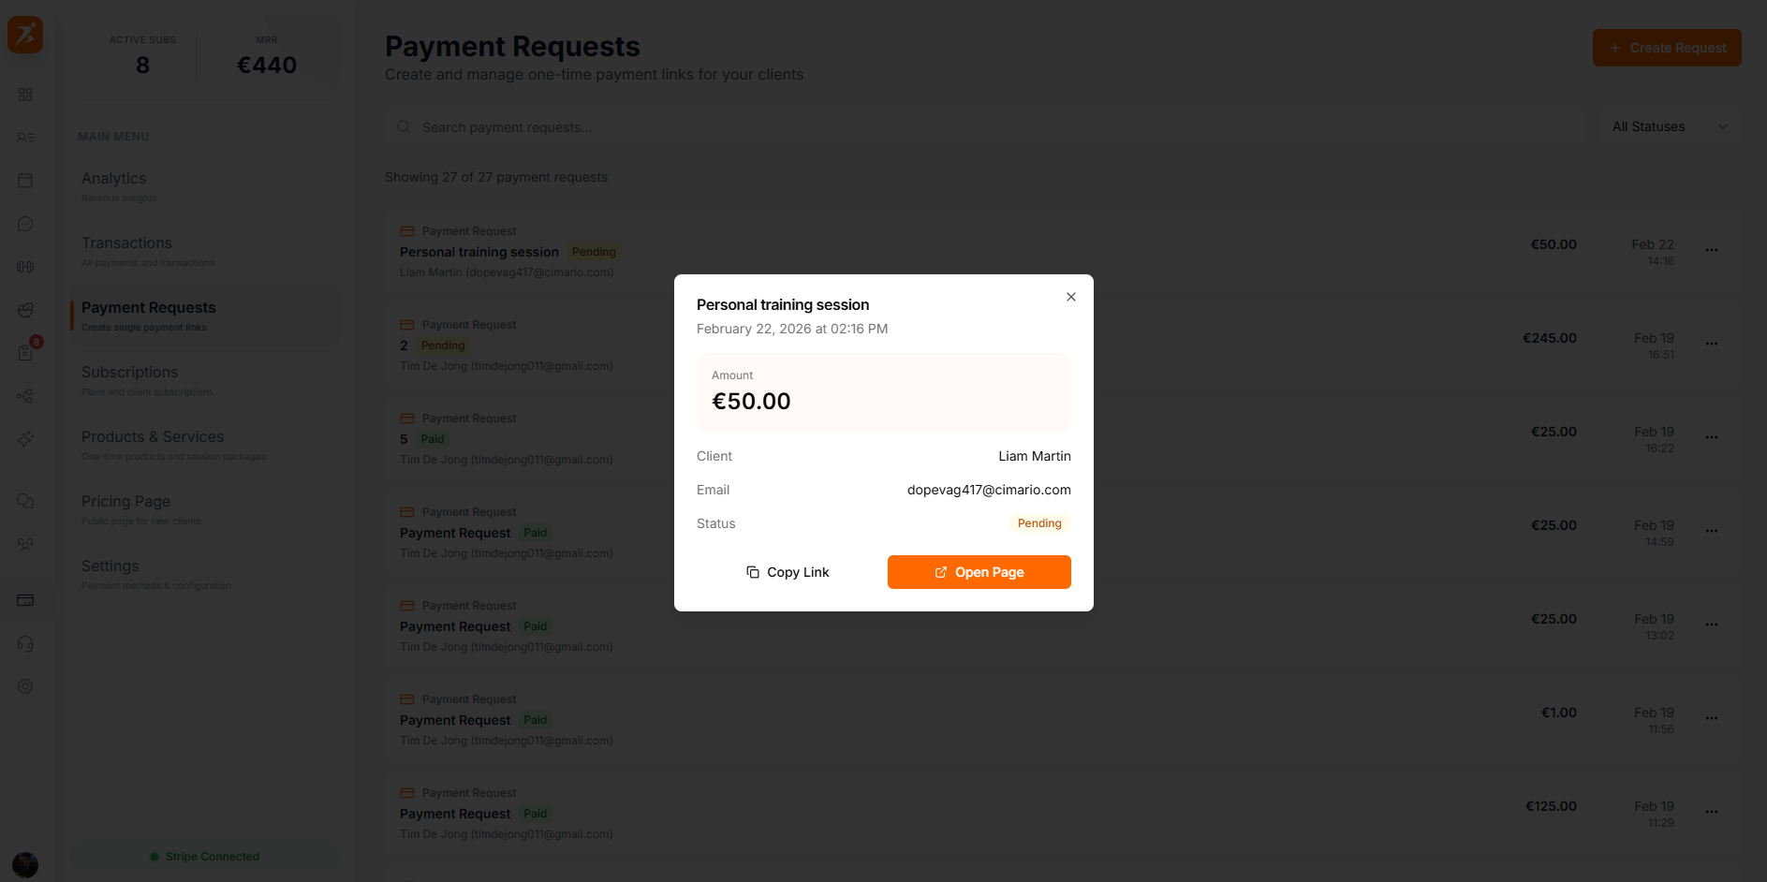Select the dumbbell workouts icon
The height and width of the screenshot is (882, 1767).
point(25,266)
